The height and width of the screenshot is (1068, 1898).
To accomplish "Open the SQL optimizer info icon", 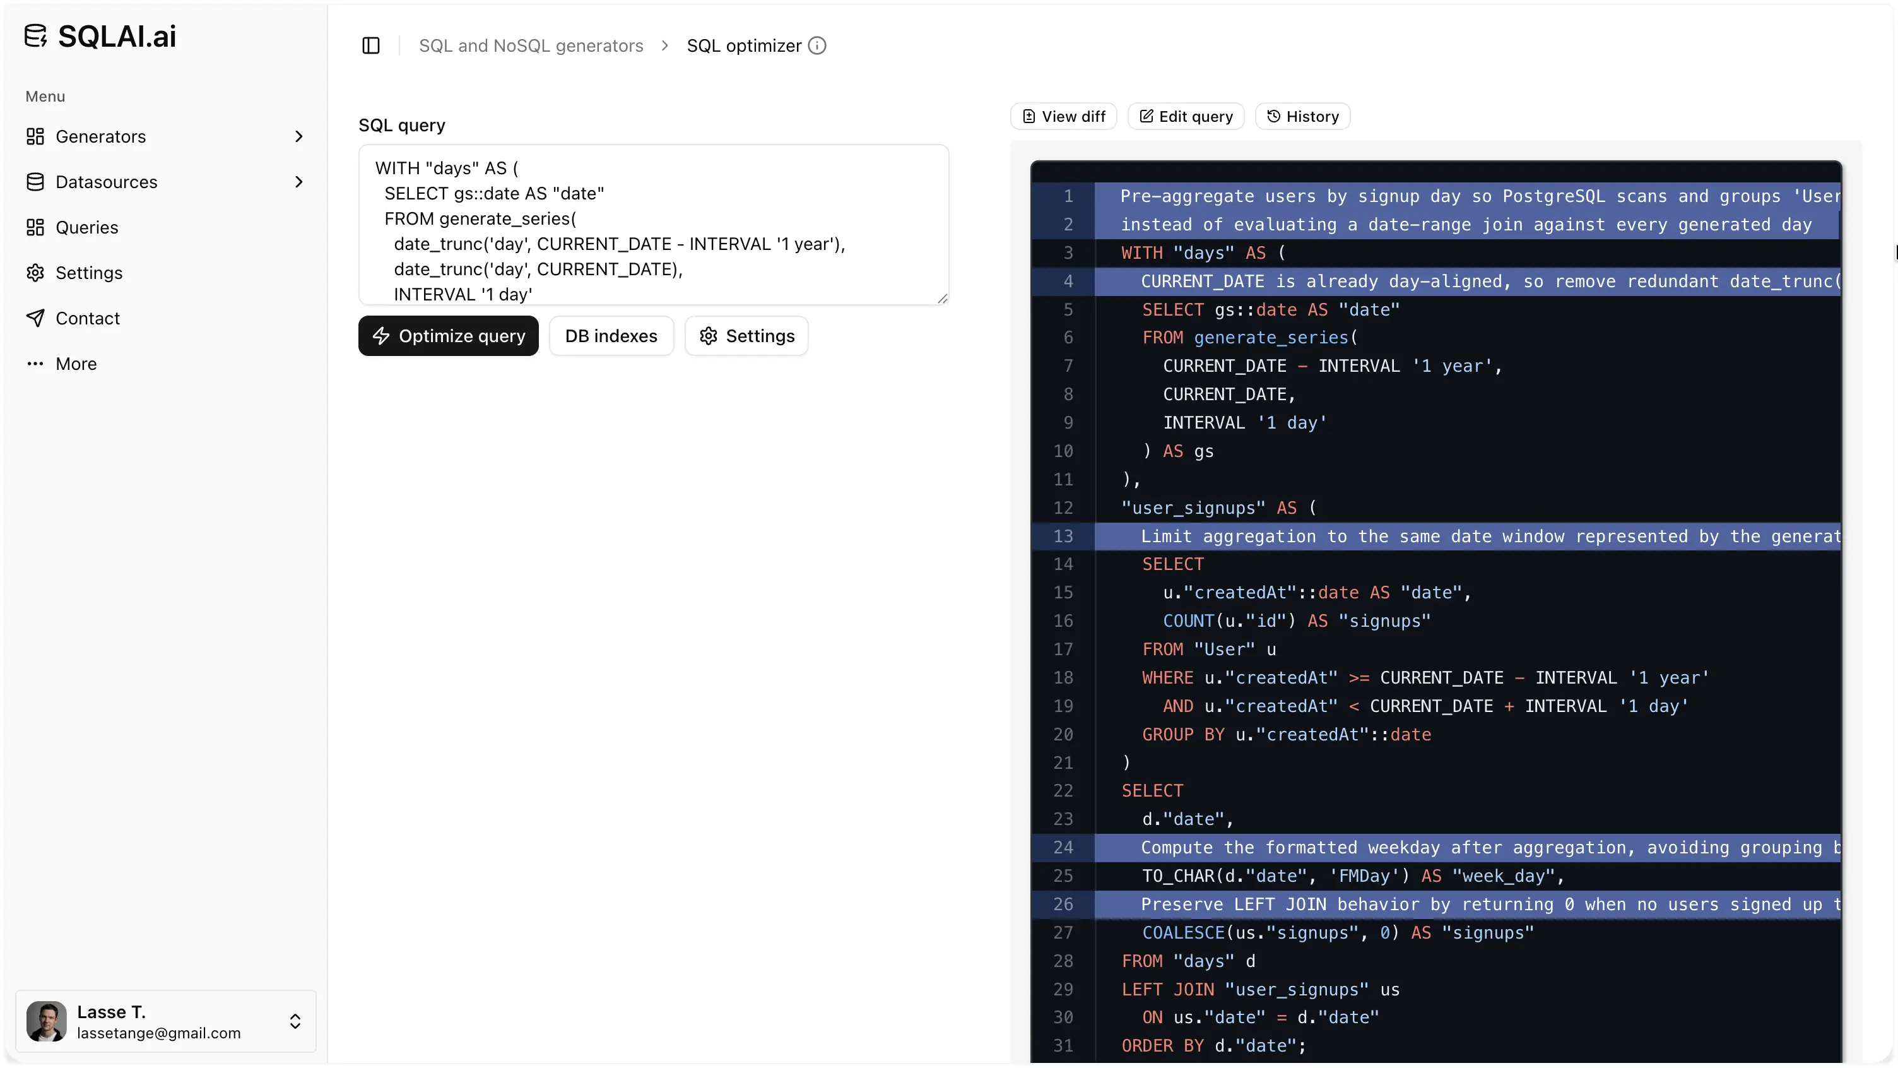I will pyautogui.click(x=817, y=45).
